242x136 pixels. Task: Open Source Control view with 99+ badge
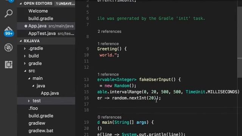[x=9, y=31]
